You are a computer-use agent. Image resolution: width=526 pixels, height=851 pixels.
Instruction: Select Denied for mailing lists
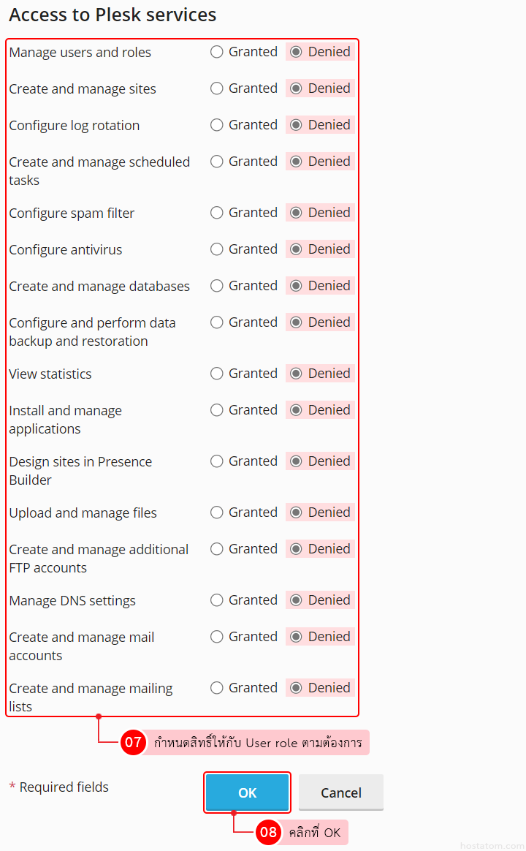(296, 688)
